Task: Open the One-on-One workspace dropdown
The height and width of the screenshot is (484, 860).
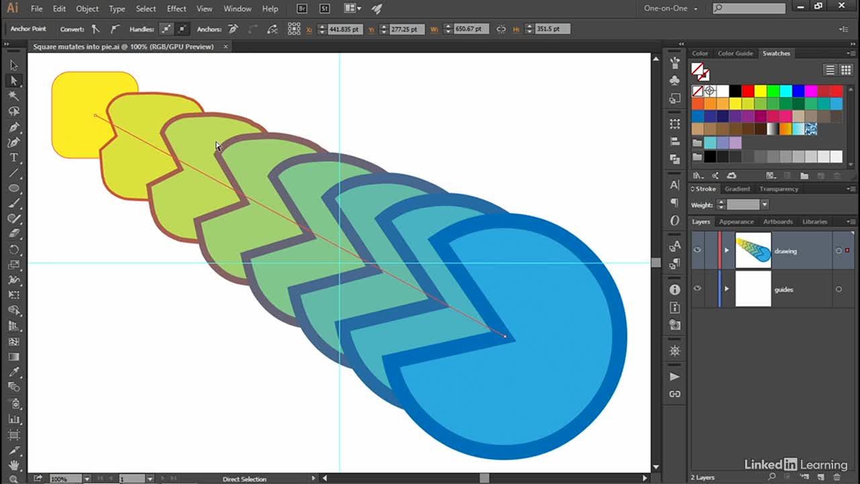Action: pos(672,9)
